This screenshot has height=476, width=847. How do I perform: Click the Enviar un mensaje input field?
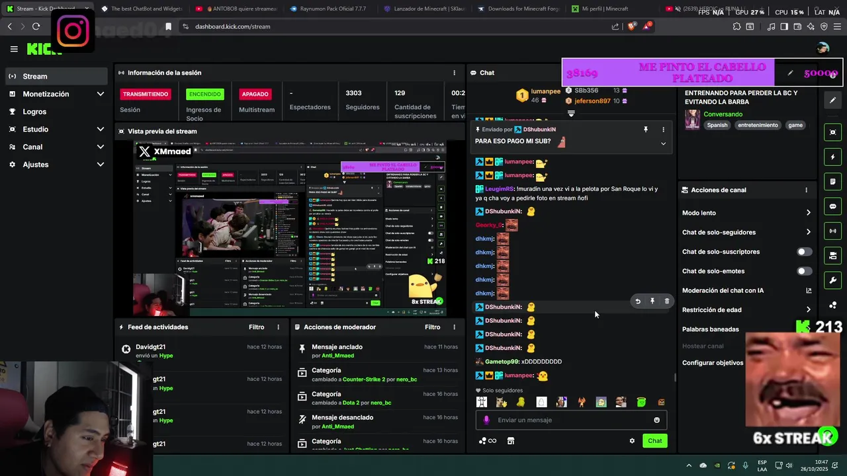570,420
